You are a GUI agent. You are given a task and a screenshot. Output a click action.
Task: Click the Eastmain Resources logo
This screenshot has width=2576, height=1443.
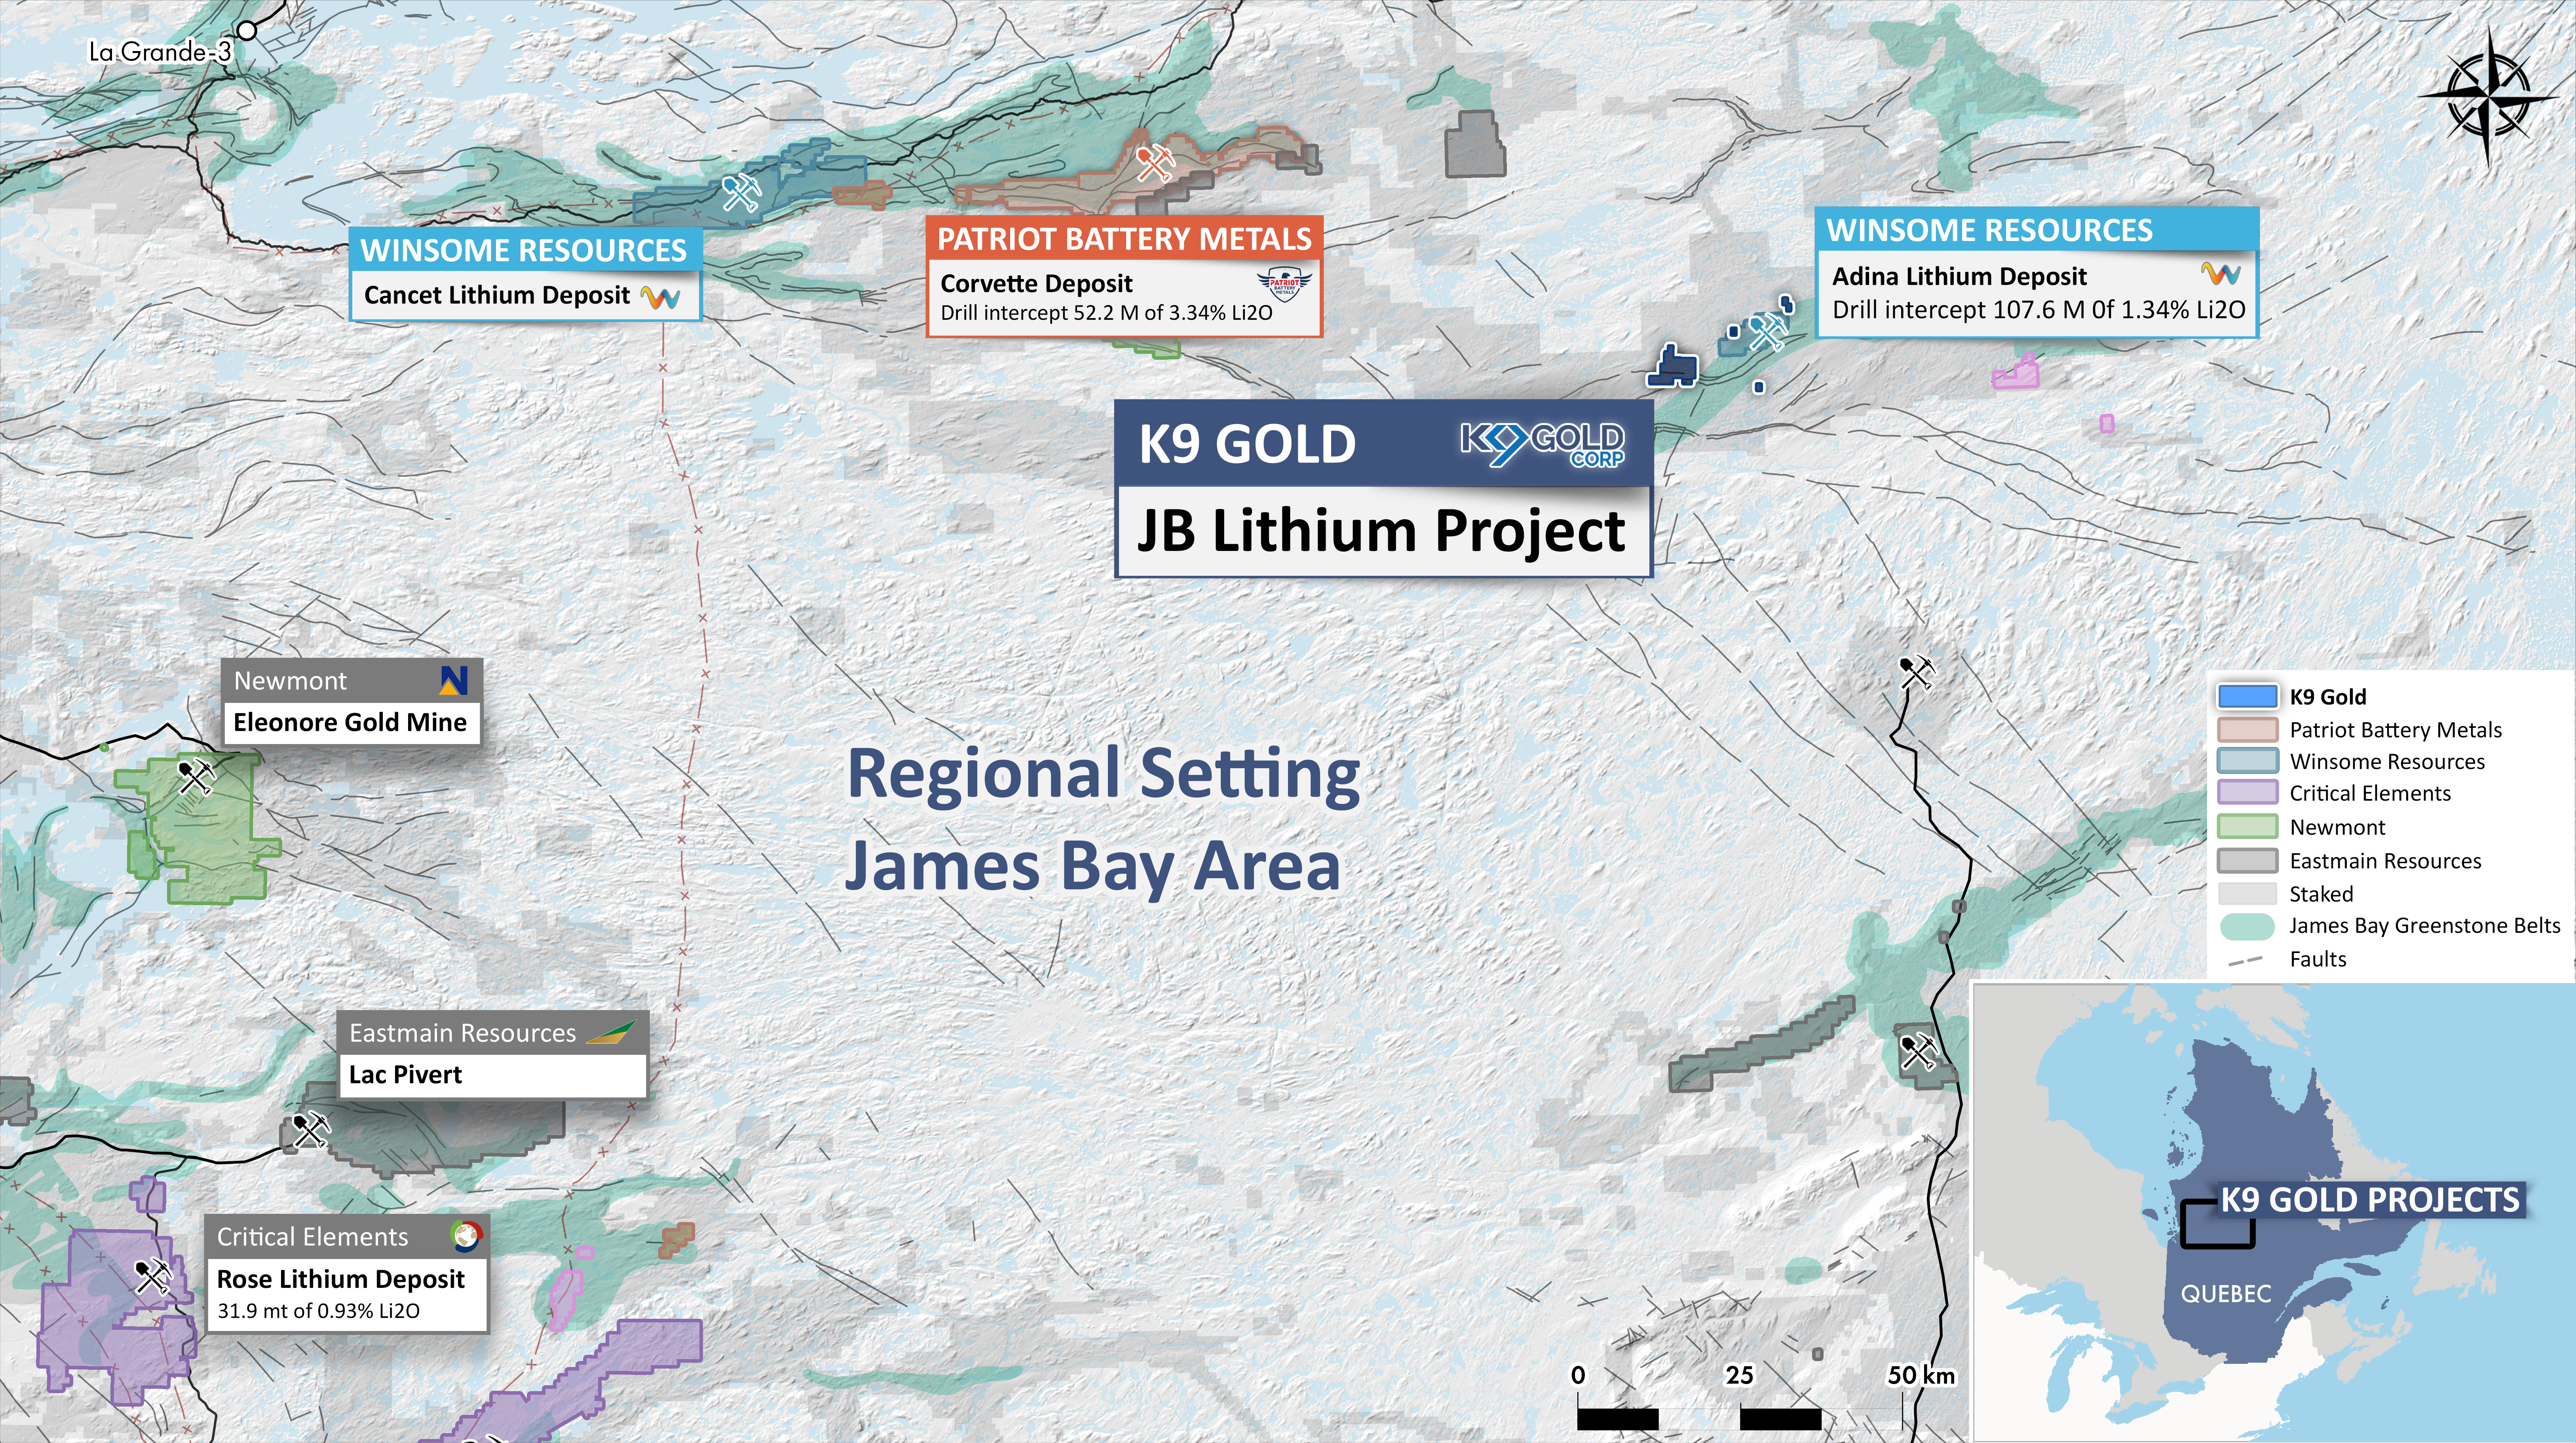click(x=611, y=1032)
